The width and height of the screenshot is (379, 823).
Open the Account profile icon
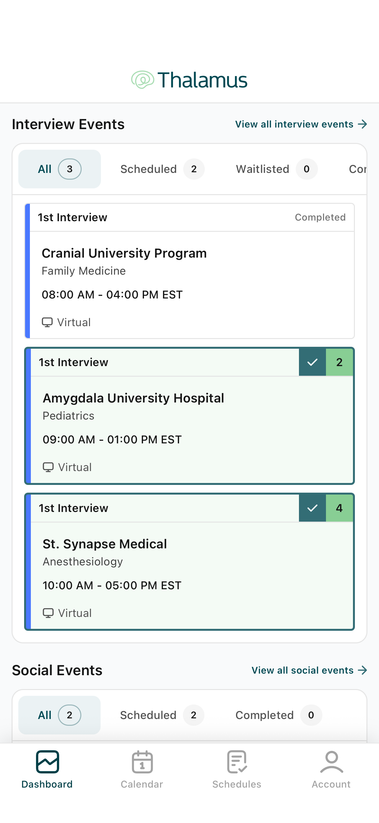coord(331,762)
